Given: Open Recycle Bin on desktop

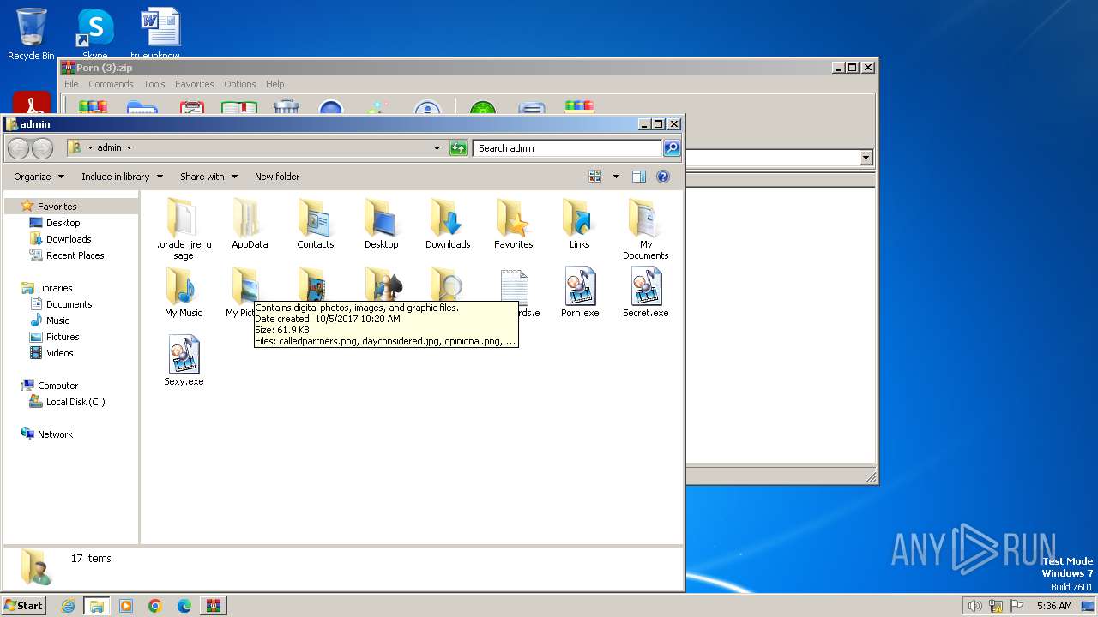Looking at the screenshot, I should (x=31, y=34).
